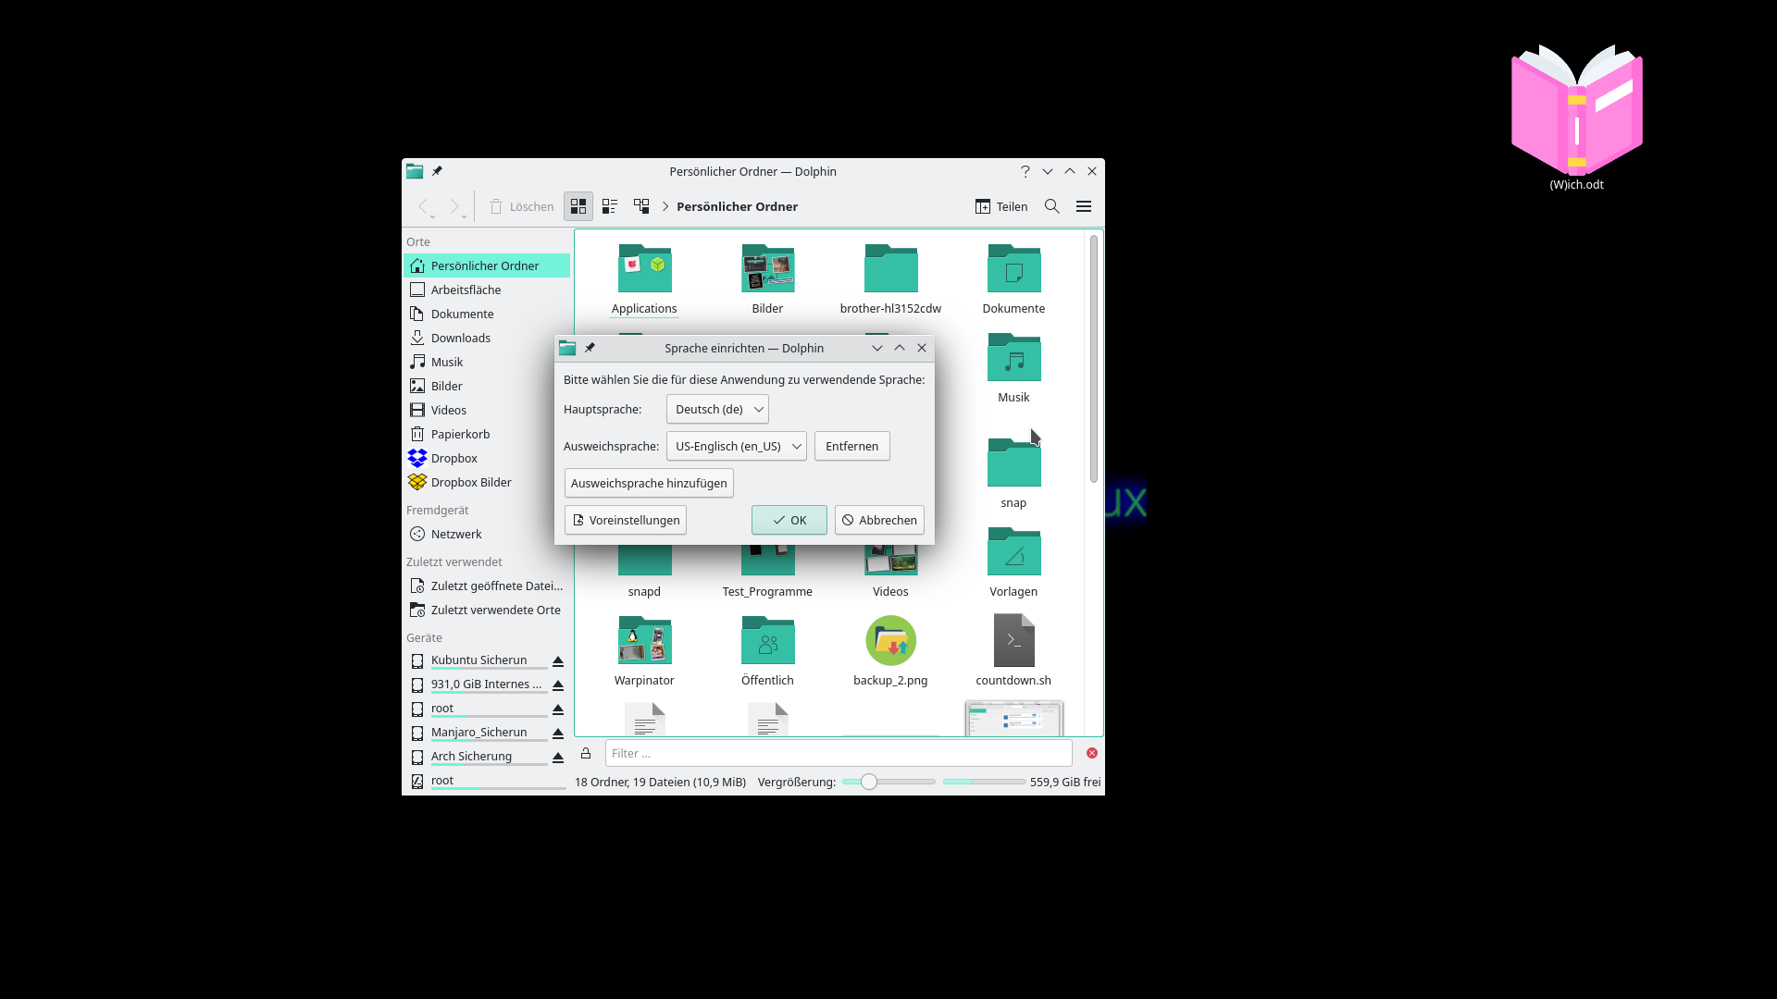This screenshot has width=1777, height=999.
Task: Click Abbrechen to cancel dialog
Action: coord(878,518)
